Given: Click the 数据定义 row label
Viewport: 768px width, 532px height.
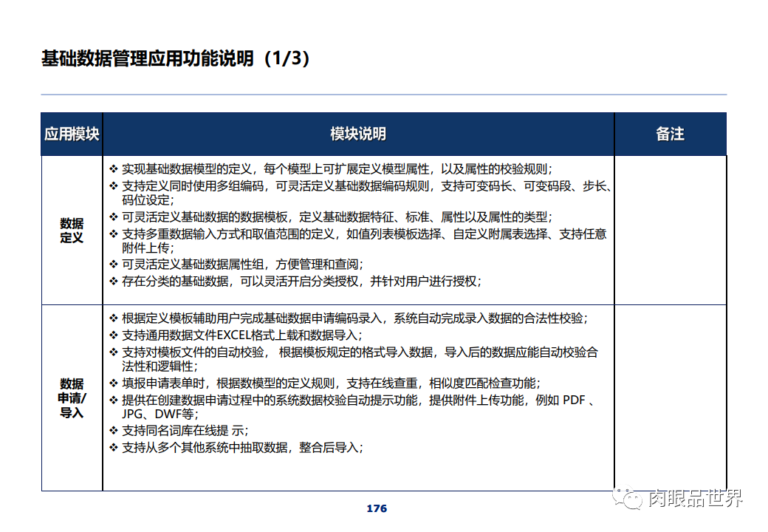Looking at the screenshot, I should click(72, 231).
